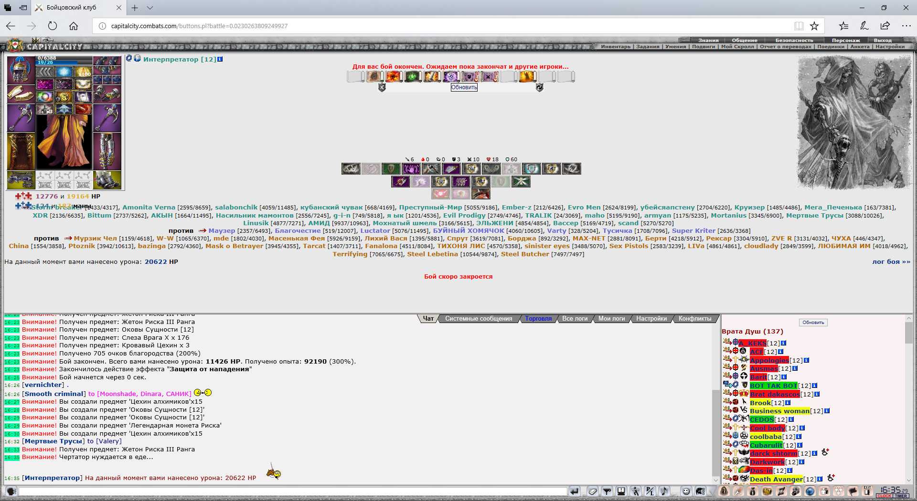Click the Выход menu item
917x501 pixels.
point(883,41)
